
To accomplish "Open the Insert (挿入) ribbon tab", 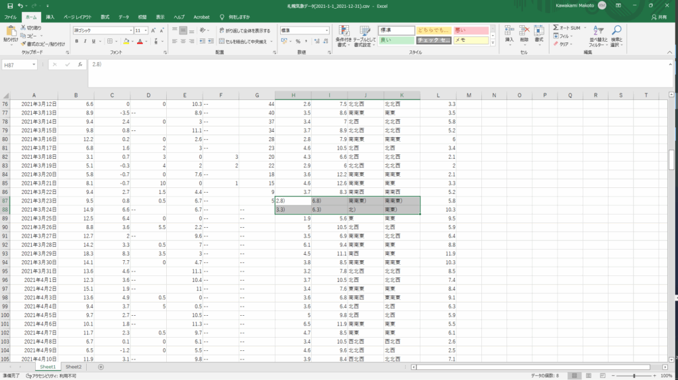I will pyautogui.click(x=50, y=16).
